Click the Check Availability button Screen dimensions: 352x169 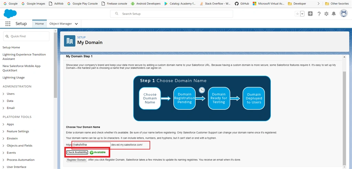coord(77,152)
